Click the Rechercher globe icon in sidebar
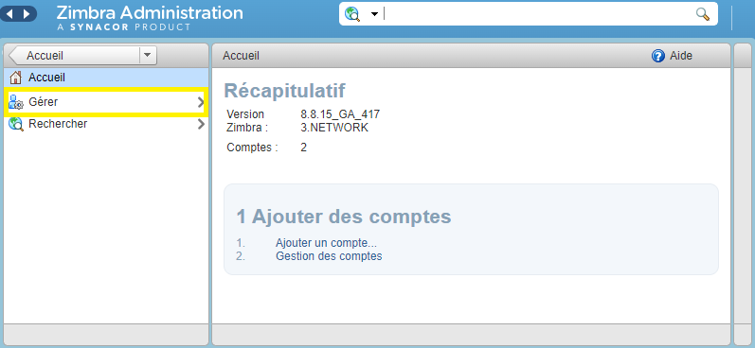Image resolution: width=755 pixels, height=348 pixels. [x=16, y=124]
